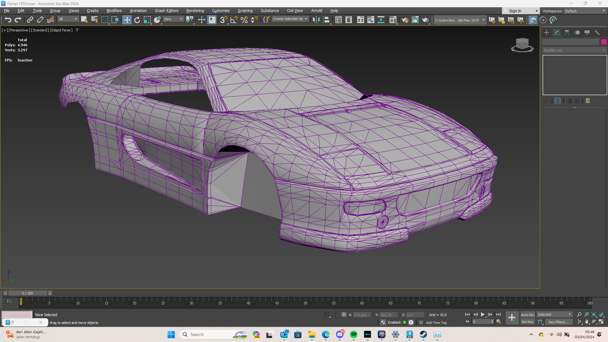Toggle Selection Lock icon in status bar

(x=335, y=314)
